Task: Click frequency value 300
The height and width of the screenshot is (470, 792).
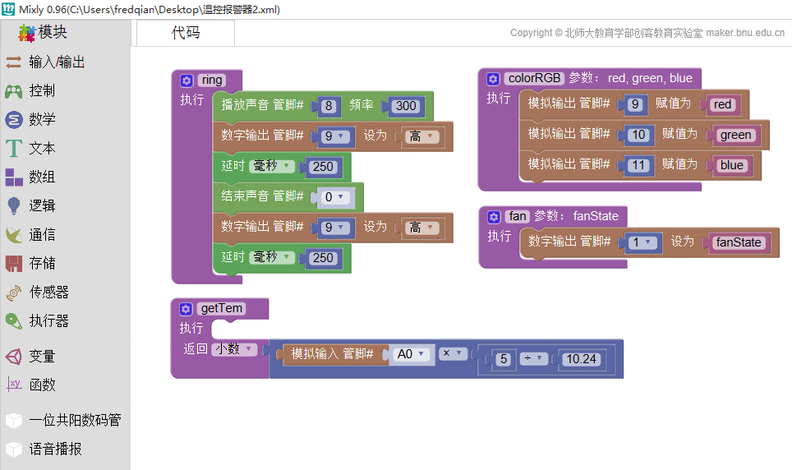Action: pos(406,106)
